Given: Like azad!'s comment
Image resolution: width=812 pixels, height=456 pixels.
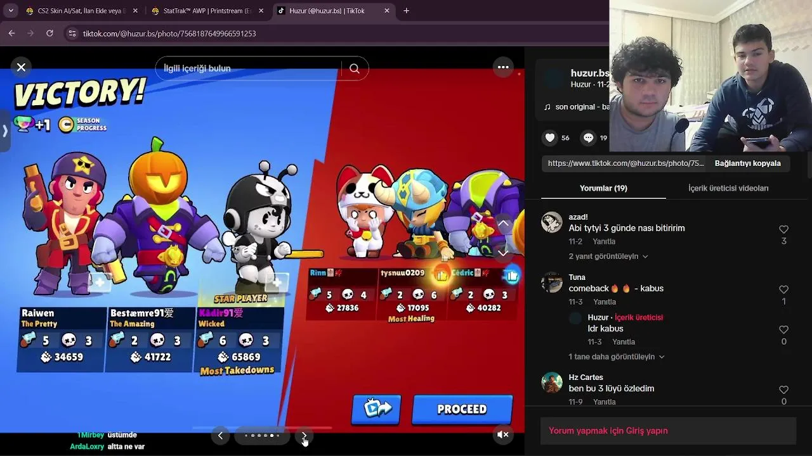Looking at the screenshot, I should [x=783, y=229].
